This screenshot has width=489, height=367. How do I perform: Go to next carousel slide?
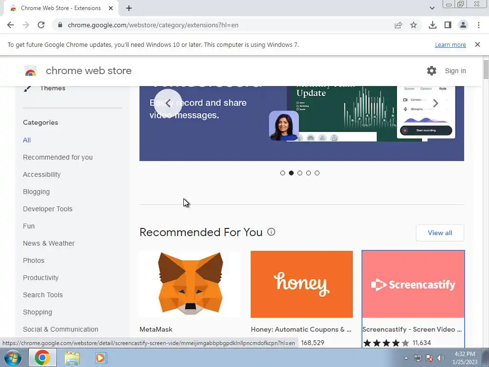pyautogui.click(x=436, y=103)
